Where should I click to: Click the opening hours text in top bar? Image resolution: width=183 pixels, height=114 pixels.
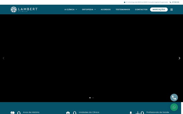pyautogui.click(x=147, y=2)
